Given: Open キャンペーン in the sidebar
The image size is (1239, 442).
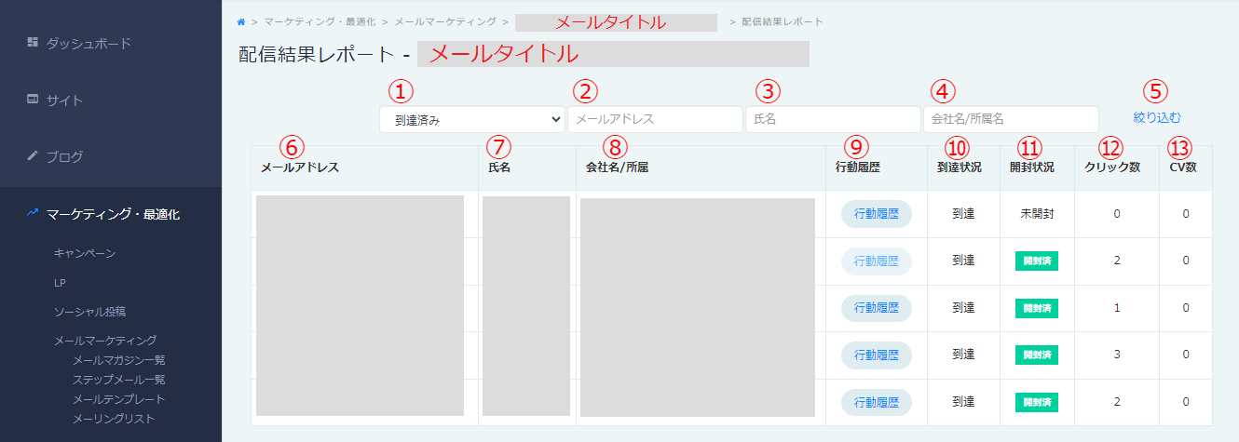Looking at the screenshot, I should (85, 253).
